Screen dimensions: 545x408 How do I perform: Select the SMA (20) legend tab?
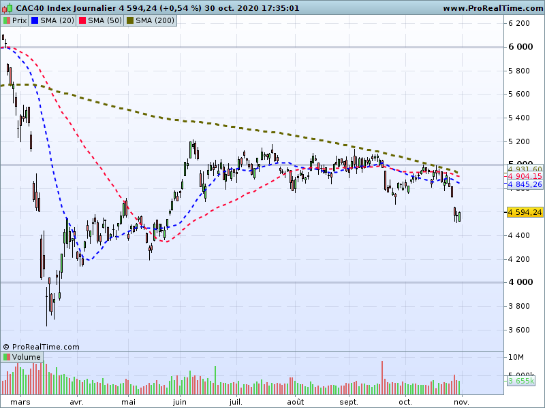[52, 20]
